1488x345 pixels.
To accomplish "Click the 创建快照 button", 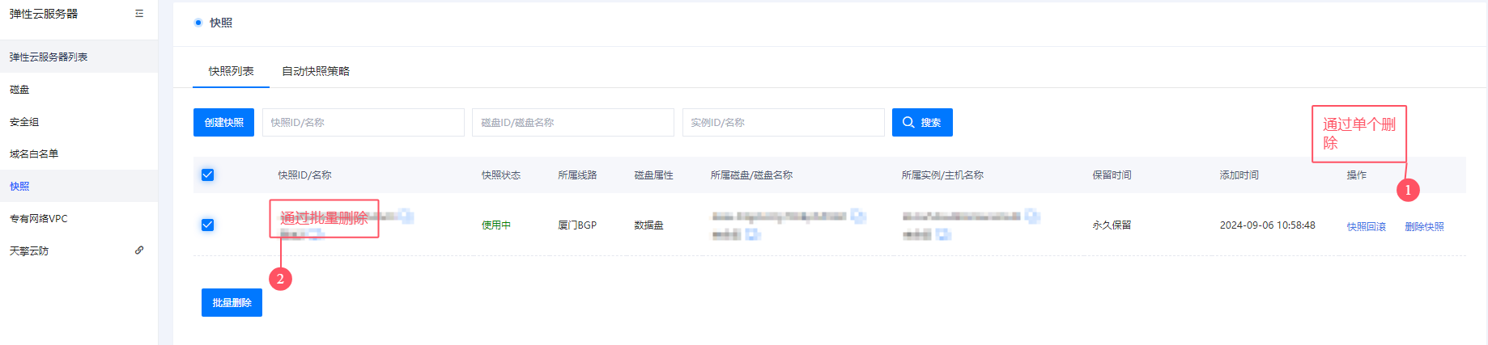I will tap(223, 123).
